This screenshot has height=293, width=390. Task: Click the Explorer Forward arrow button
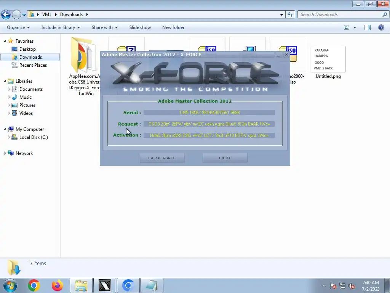(17, 14)
